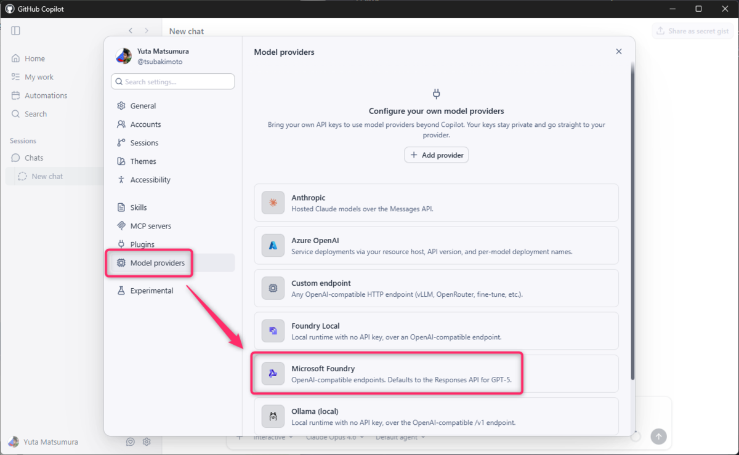Click Yuta Matsumura avatar at bottom left
Screen dimensions: 739x455
point(14,441)
